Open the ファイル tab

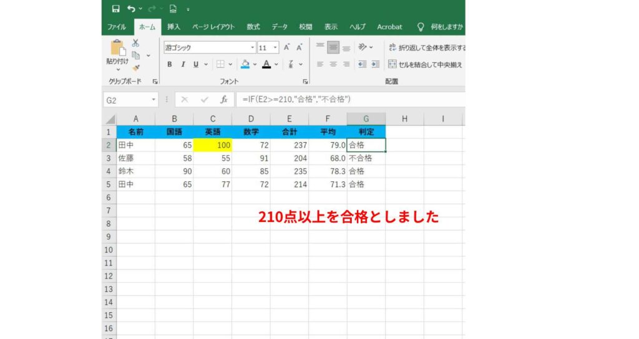pyautogui.click(x=117, y=27)
